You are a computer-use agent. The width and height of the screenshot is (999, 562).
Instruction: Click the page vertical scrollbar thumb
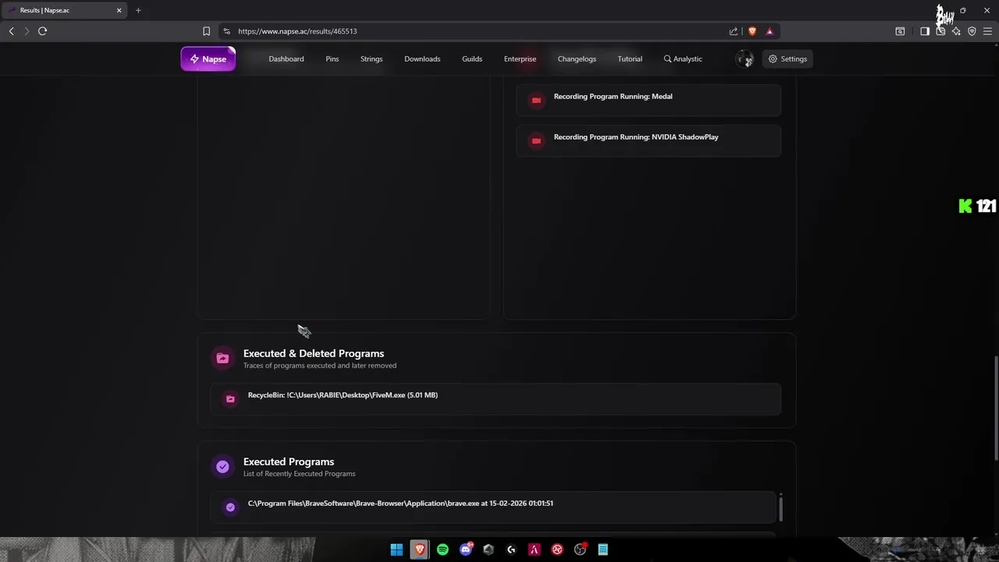click(995, 408)
